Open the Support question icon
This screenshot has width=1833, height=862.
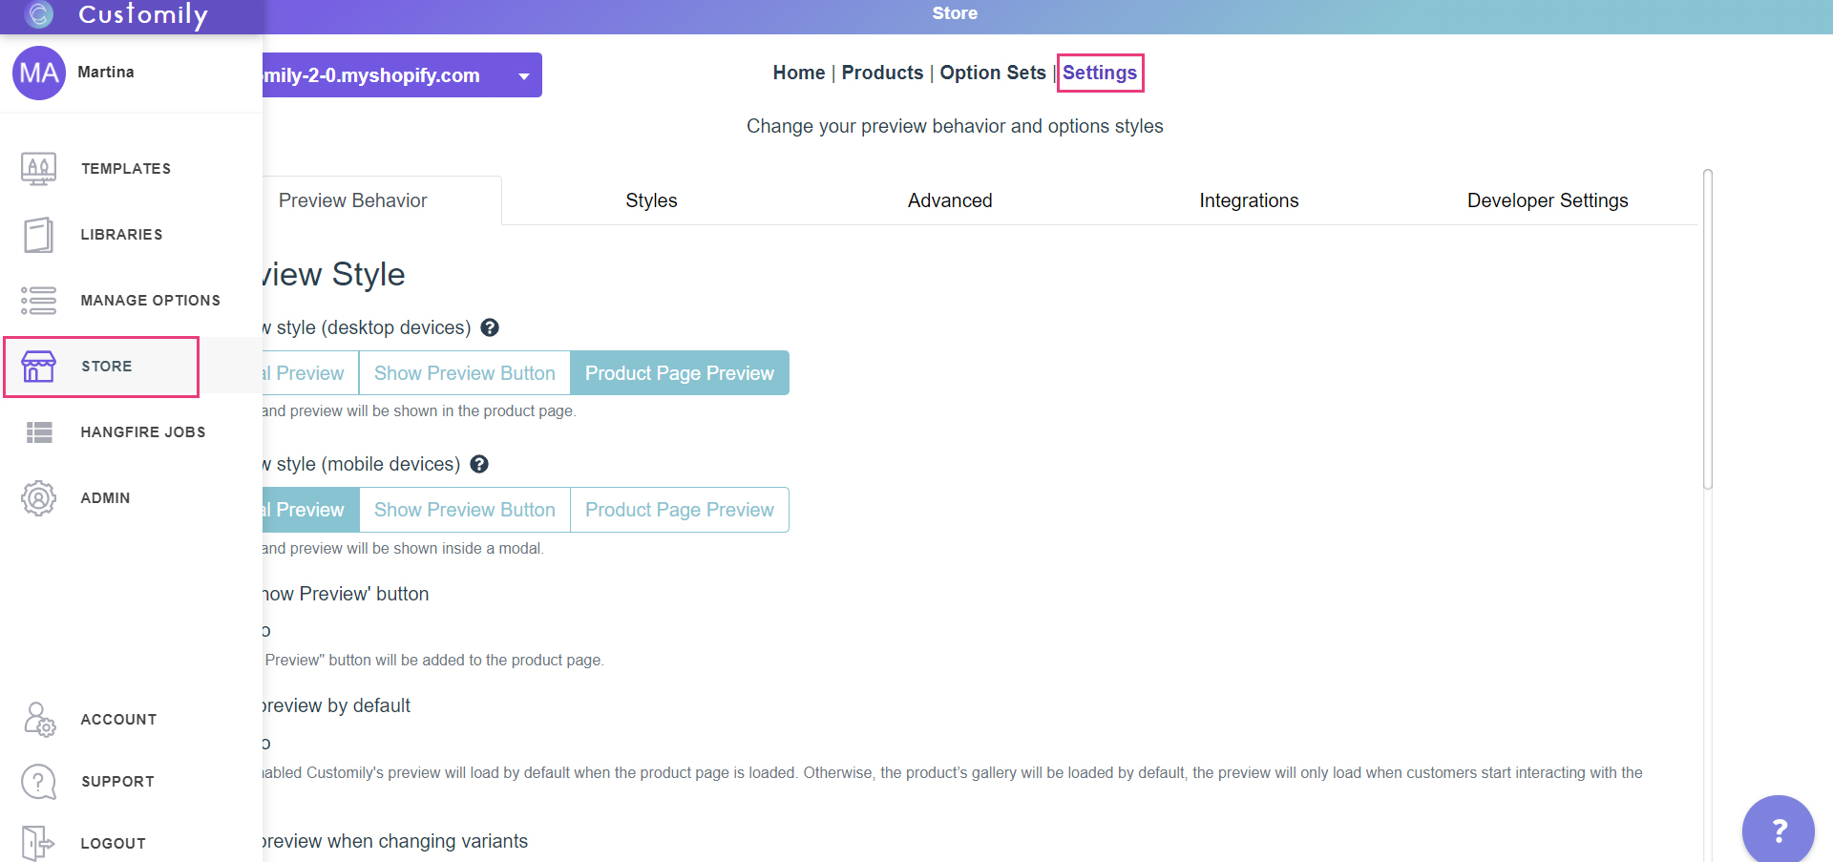pyautogui.click(x=38, y=782)
